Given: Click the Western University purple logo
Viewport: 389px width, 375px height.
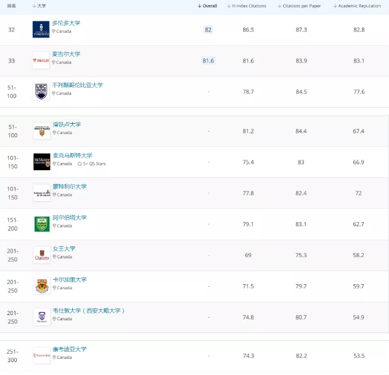Looking at the screenshot, I should [x=42, y=317].
